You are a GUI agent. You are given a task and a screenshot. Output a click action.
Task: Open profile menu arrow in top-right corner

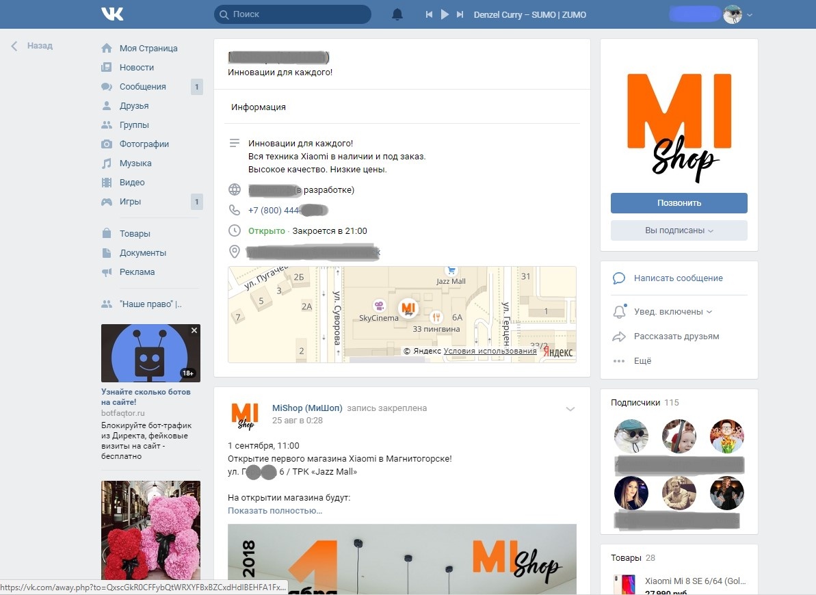[750, 15]
